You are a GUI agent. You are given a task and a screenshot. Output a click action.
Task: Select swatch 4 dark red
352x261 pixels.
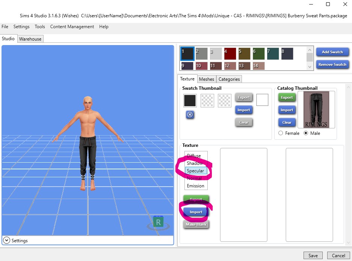pos(230,54)
